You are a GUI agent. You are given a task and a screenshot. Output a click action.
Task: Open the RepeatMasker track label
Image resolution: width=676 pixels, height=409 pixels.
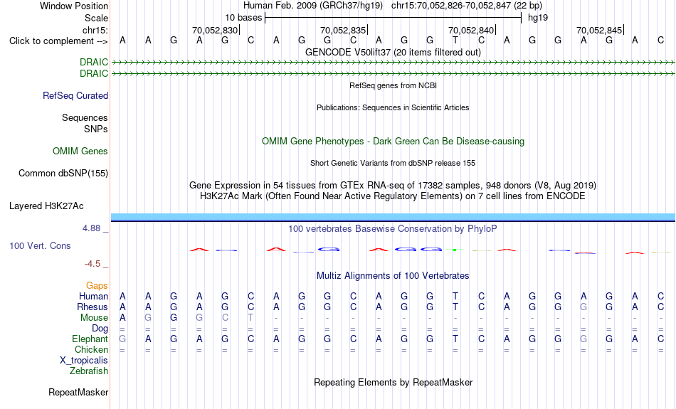pyautogui.click(x=78, y=392)
